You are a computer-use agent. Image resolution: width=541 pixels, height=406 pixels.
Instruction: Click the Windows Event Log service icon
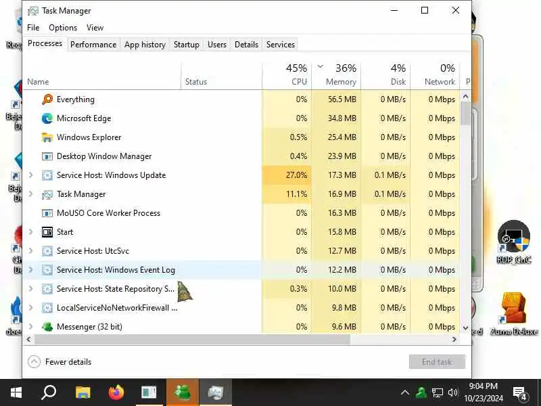[x=47, y=270]
